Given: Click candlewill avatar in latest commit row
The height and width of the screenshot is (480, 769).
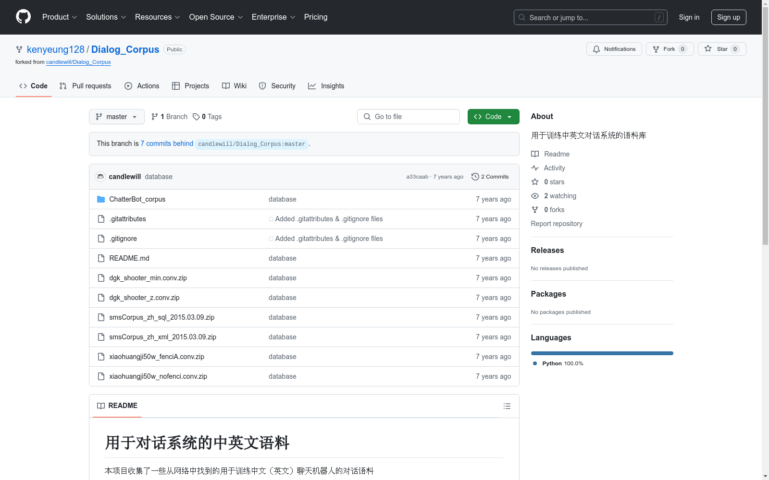Looking at the screenshot, I should (100, 177).
